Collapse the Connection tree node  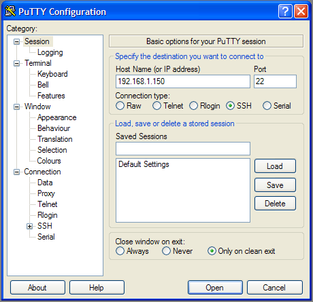coord(16,172)
